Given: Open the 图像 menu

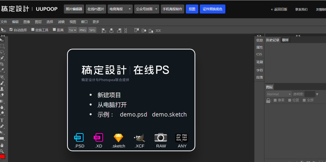Looking at the screenshot, I should (x=27, y=22).
